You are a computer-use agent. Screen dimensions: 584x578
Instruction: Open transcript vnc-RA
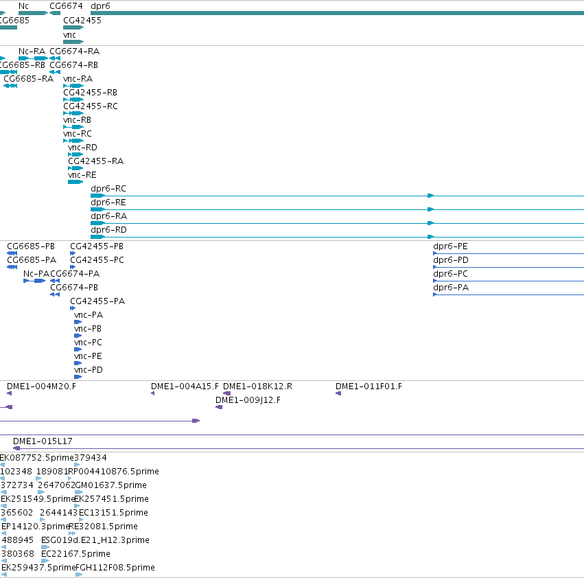[x=78, y=79]
